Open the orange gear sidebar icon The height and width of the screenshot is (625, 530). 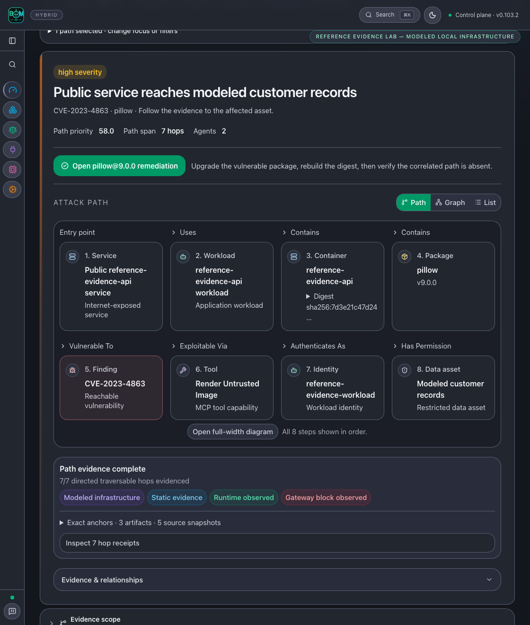[12, 189]
